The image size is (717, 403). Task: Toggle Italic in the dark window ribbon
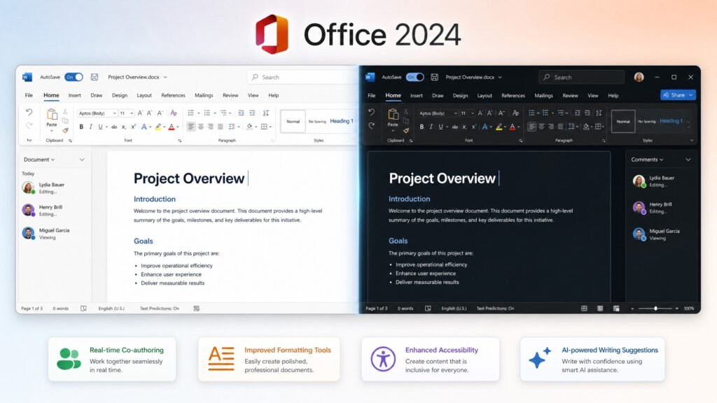click(x=431, y=127)
